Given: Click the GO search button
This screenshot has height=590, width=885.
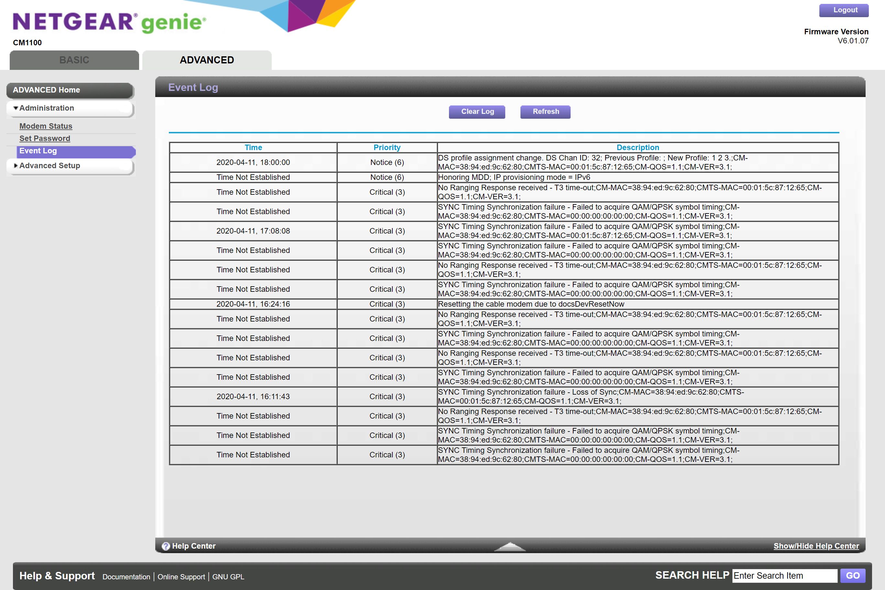Looking at the screenshot, I should pyautogui.click(x=853, y=576).
